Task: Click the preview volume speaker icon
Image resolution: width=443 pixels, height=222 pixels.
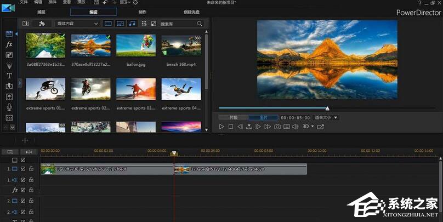Action: tap(295, 127)
